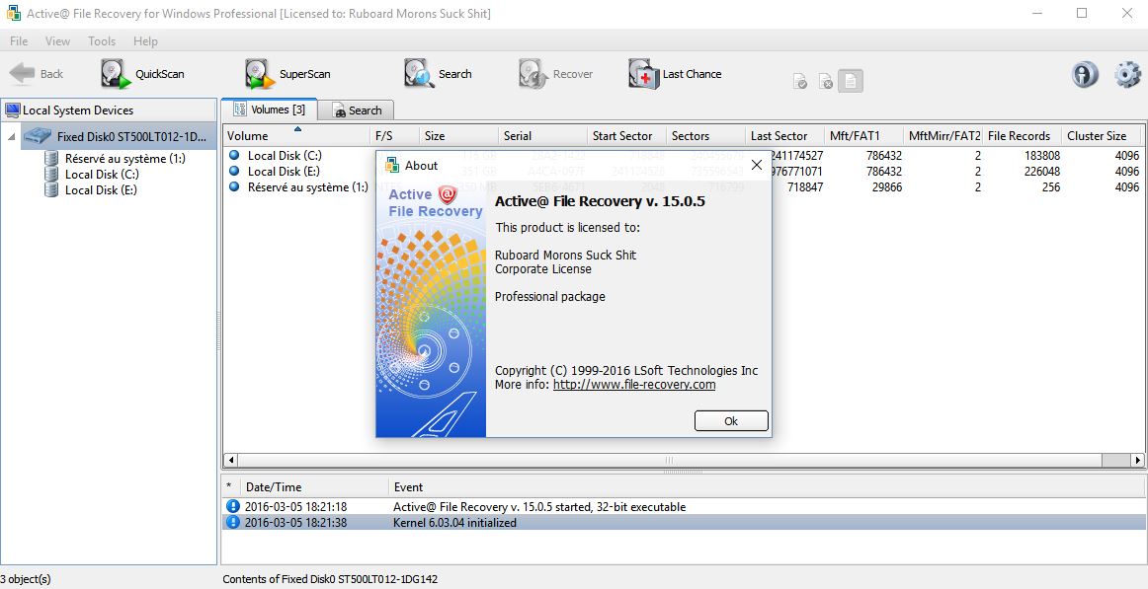This screenshot has height=589, width=1148.
Task: Open the Search tool in toolbar
Action: click(x=438, y=74)
